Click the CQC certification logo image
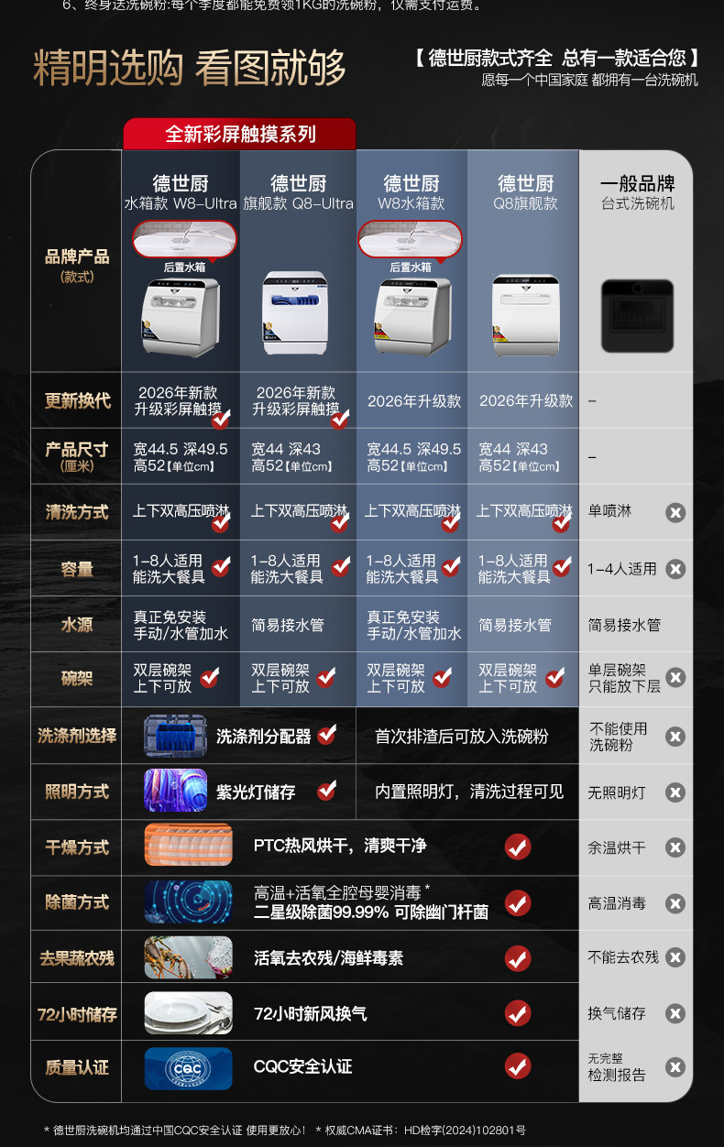The width and height of the screenshot is (724, 1147). pyautogui.click(x=188, y=1068)
